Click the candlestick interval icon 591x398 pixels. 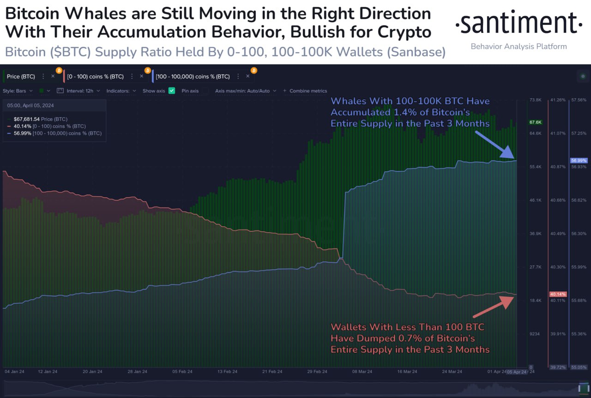(60, 91)
